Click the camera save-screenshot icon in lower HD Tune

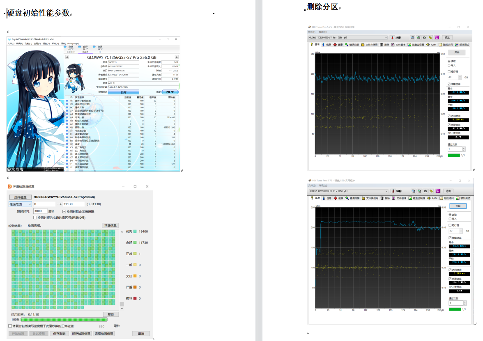425,191
